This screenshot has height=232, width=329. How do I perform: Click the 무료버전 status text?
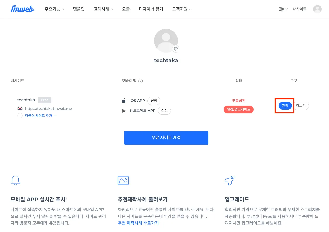[x=239, y=101]
